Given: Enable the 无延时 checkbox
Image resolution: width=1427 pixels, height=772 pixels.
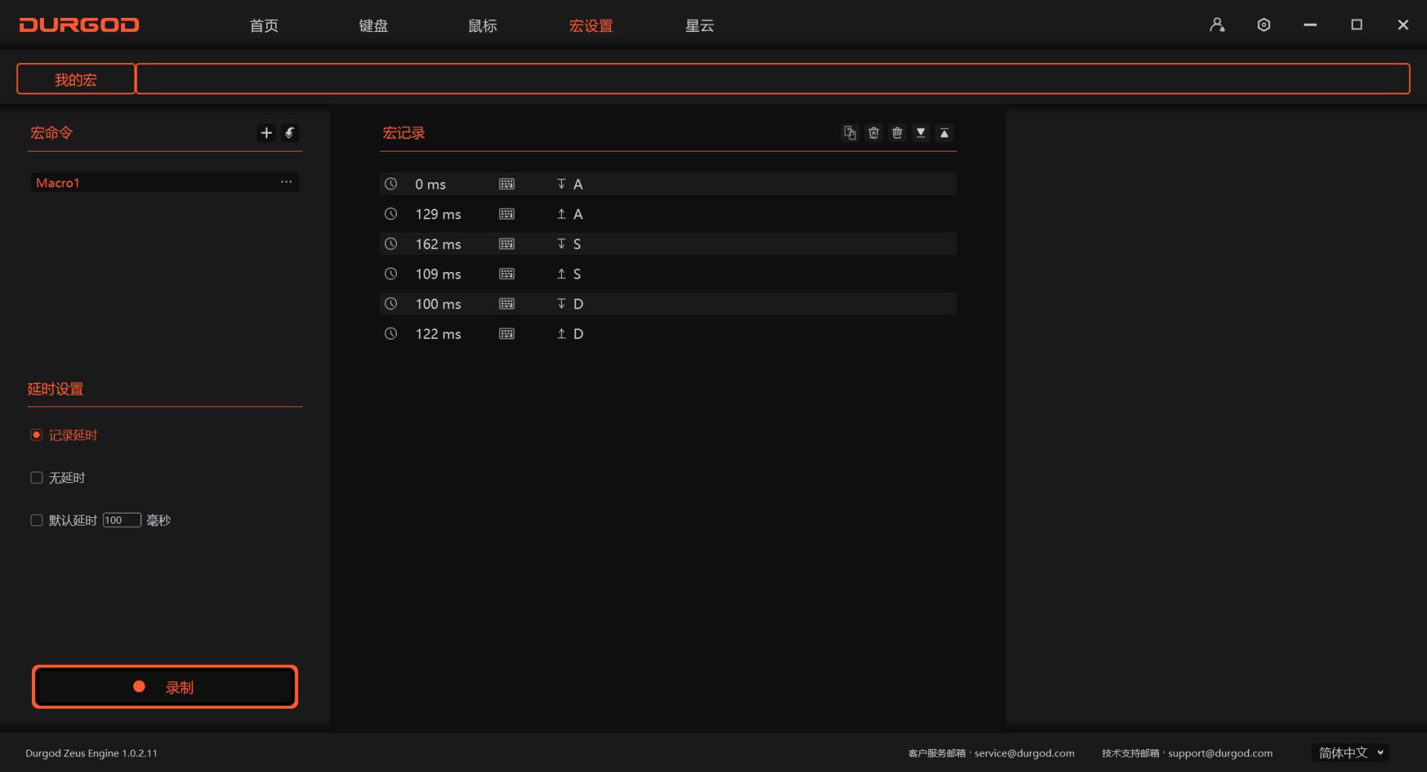Looking at the screenshot, I should pyautogui.click(x=36, y=478).
